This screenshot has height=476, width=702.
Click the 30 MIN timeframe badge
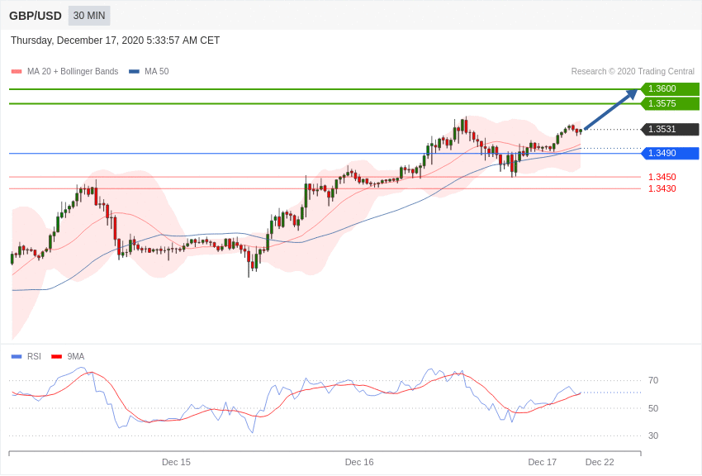[89, 16]
